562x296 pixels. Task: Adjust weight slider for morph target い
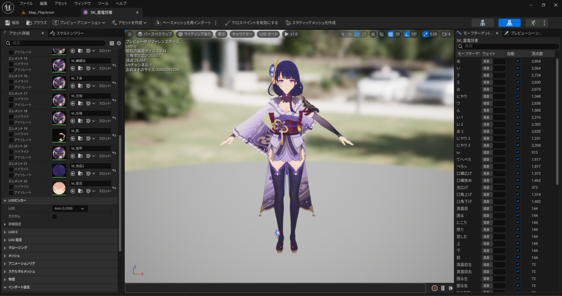pyautogui.click(x=493, y=68)
